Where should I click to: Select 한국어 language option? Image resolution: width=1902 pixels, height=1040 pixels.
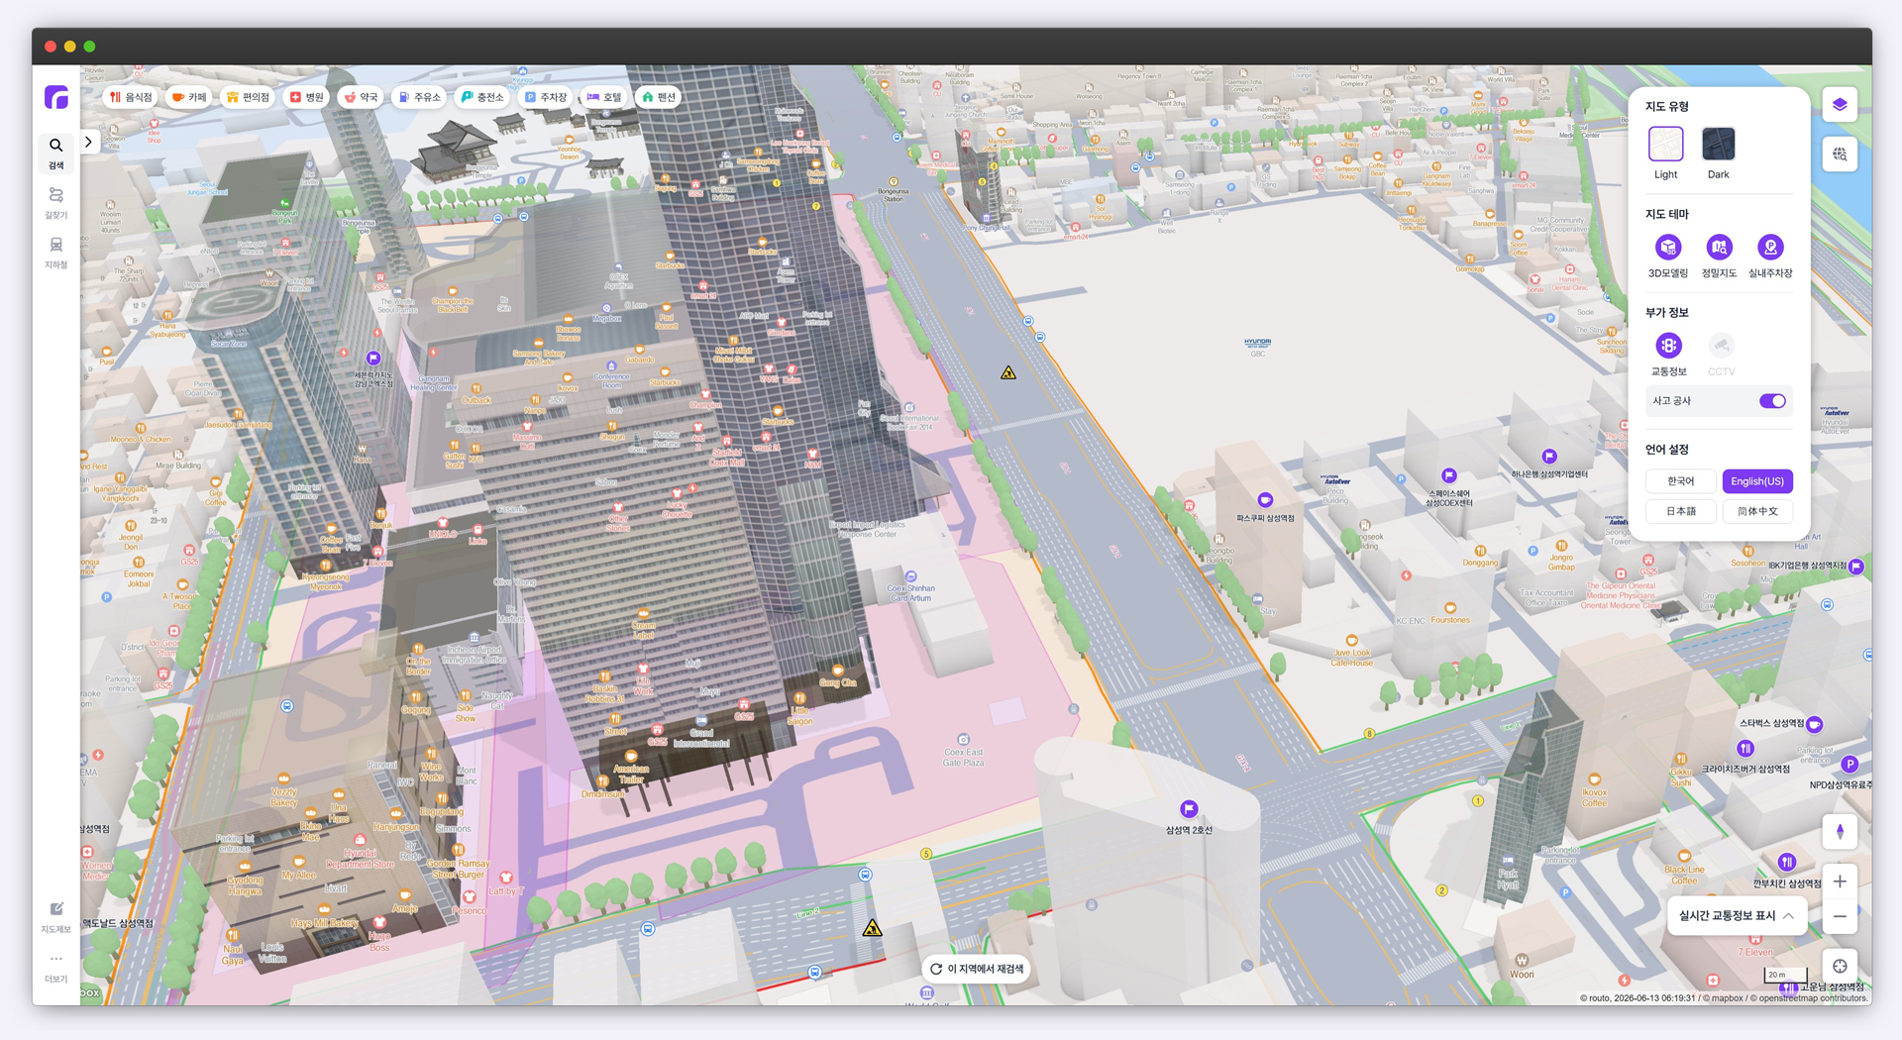[x=1681, y=481]
